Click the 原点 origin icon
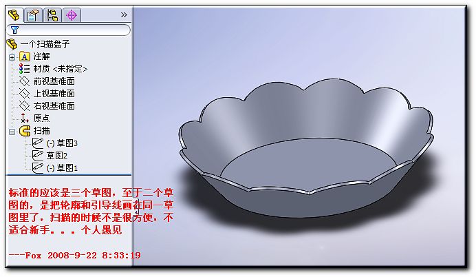 point(24,118)
